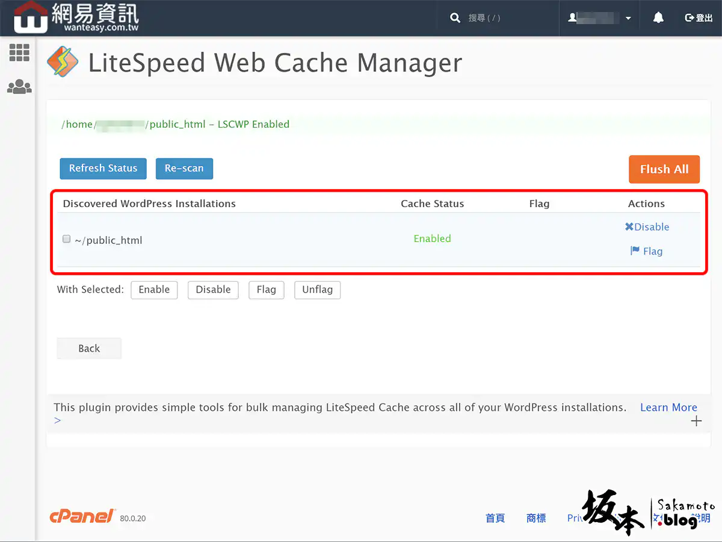Open the grid apps icon in sidebar
Viewport: 722px width, 542px height.
pos(19,53)
